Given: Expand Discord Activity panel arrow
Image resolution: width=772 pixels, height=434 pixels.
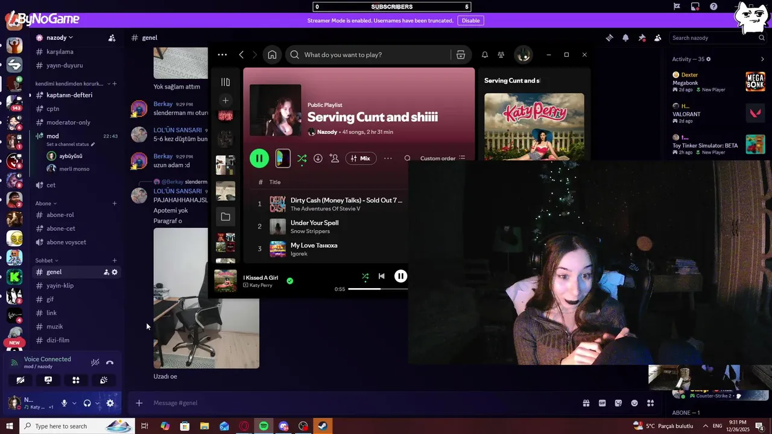Looking at the screenshot, I should click(x=762, y=59).
